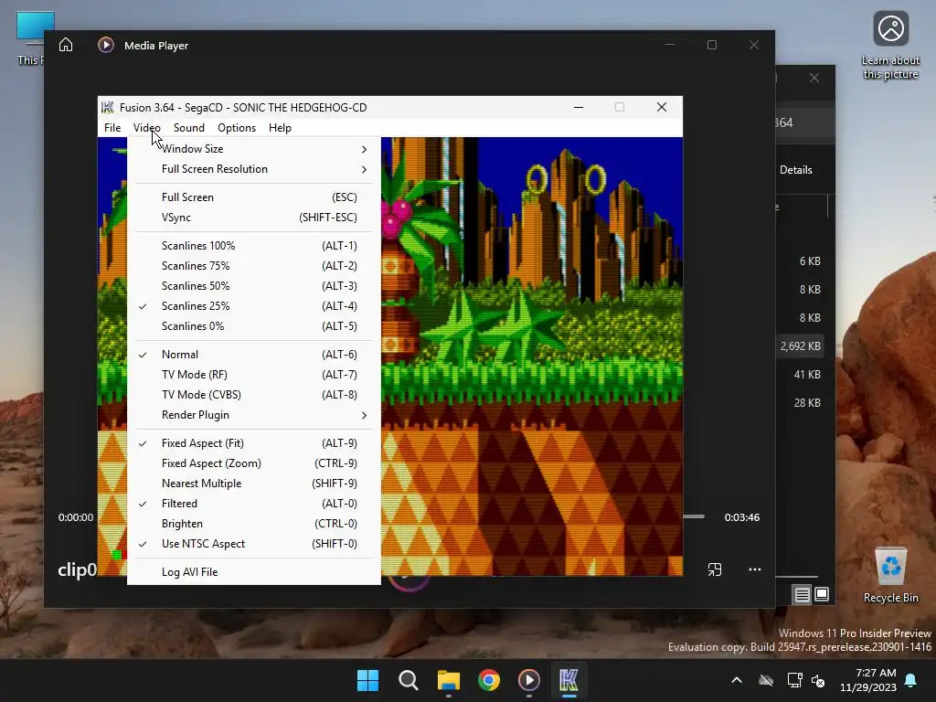Open Media Player more options ellipsis
936x702 pixels.
754,569
